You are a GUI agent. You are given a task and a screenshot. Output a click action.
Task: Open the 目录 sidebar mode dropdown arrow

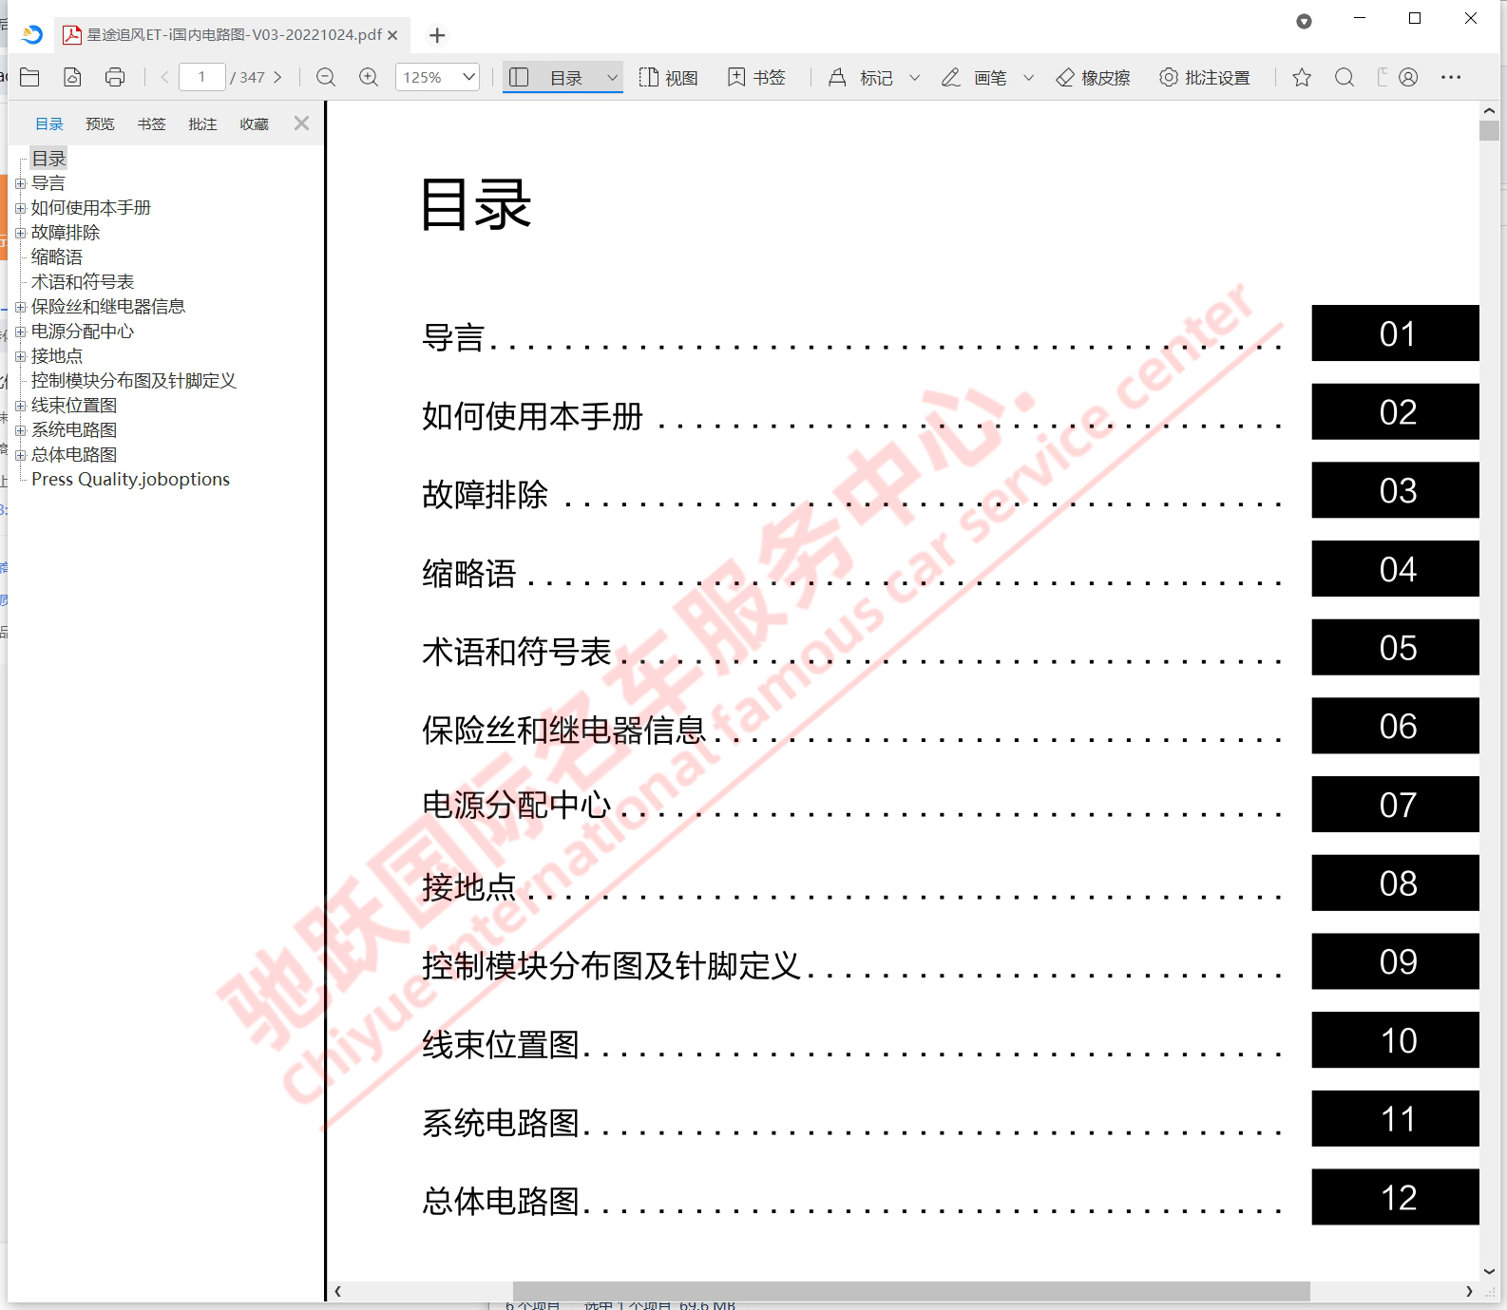coord(612,77)
